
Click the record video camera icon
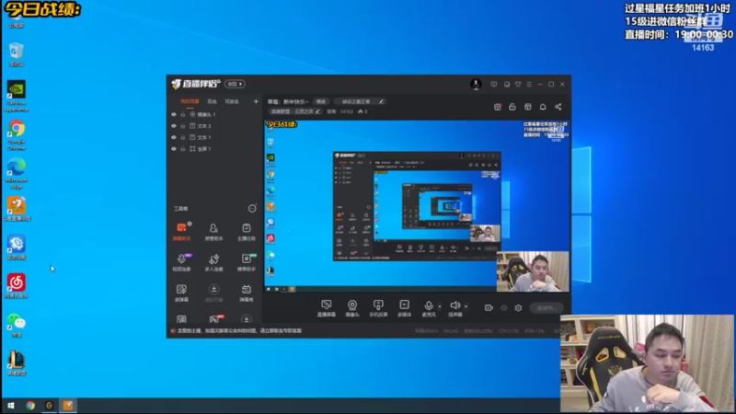tap(489, 308)
